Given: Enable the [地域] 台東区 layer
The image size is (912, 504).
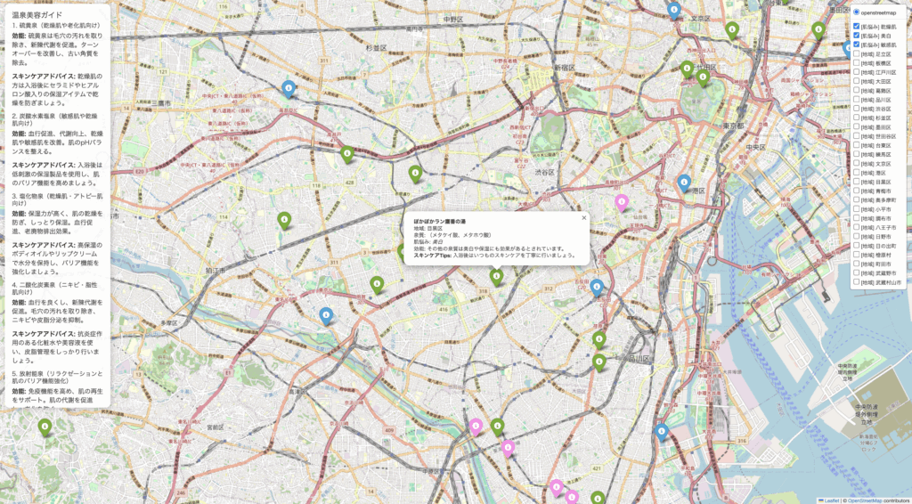Looking at the screenshot, I should tap(857, 145).
